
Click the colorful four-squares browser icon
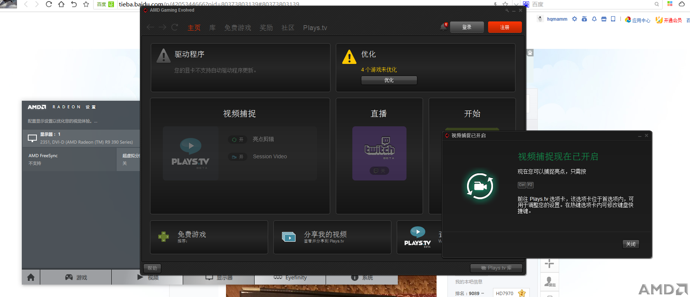click(670, 4)
